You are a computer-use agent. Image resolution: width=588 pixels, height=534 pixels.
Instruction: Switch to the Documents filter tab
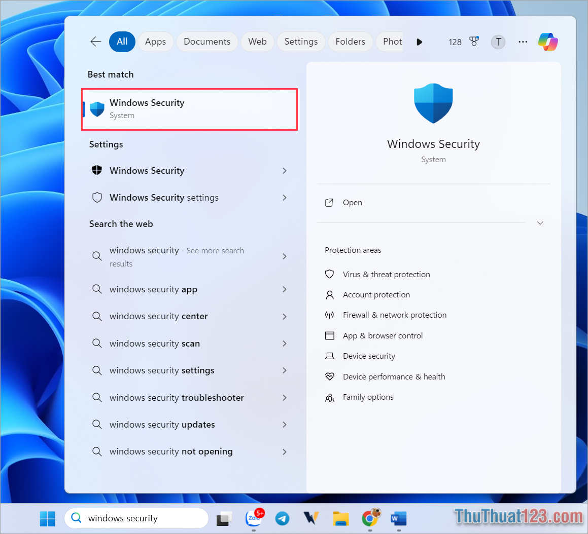207,42
